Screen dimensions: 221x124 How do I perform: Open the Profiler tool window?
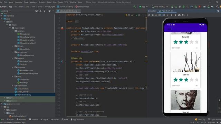tap(55, 120)
